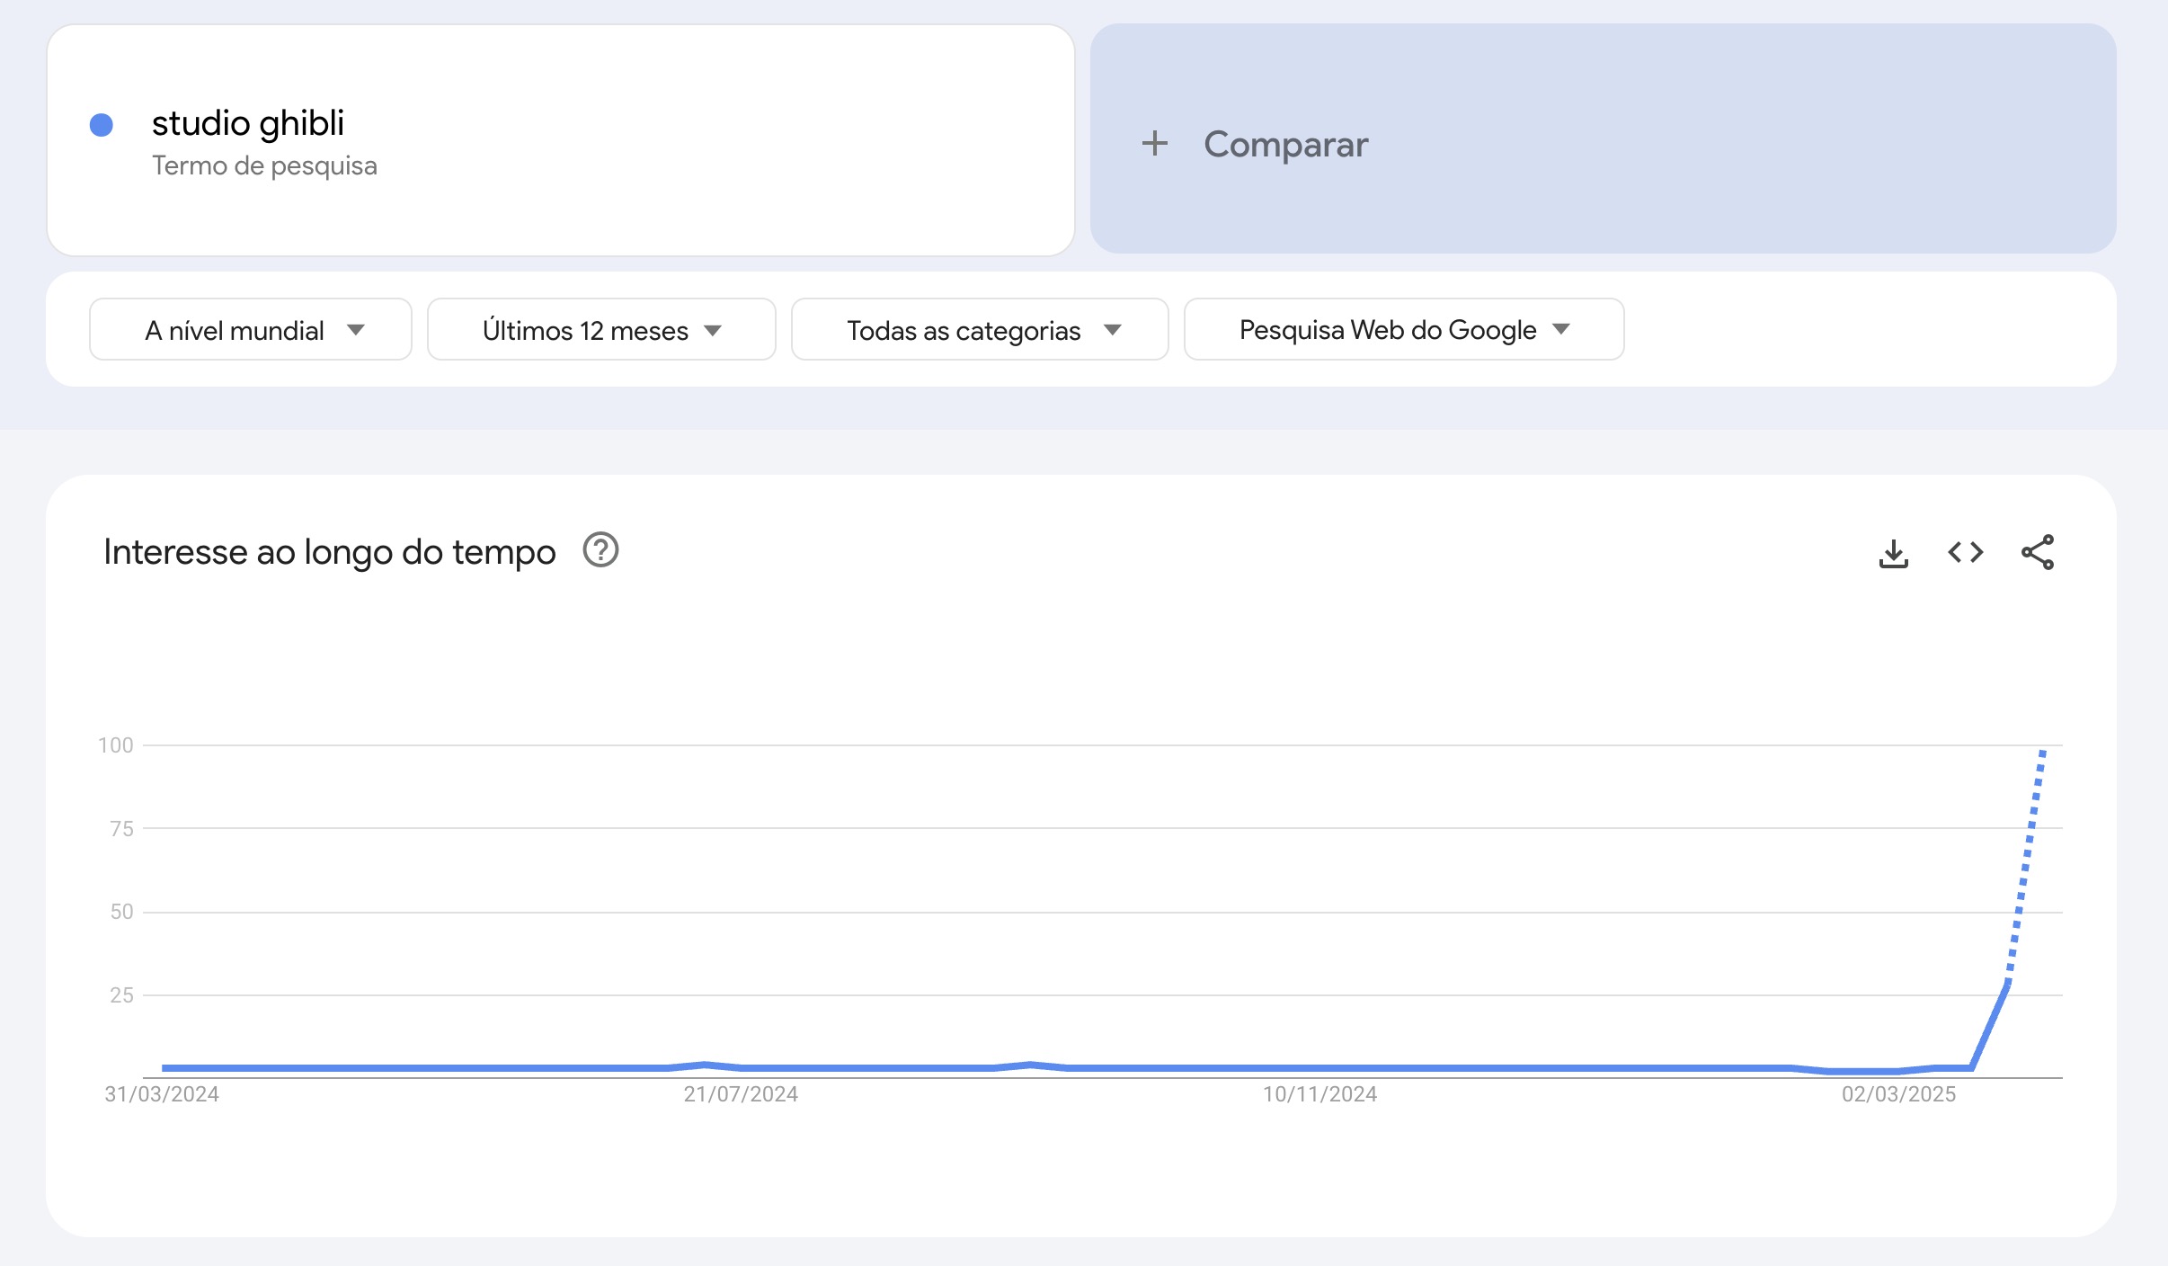This screenshot has width=2168, height=1266.
Task: Click the 02/03/2025 date axis label
Action: click(x=1898, y=1094)
